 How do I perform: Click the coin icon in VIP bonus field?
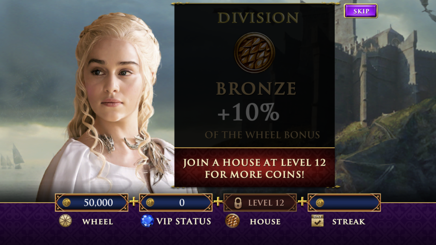[150, 202]
